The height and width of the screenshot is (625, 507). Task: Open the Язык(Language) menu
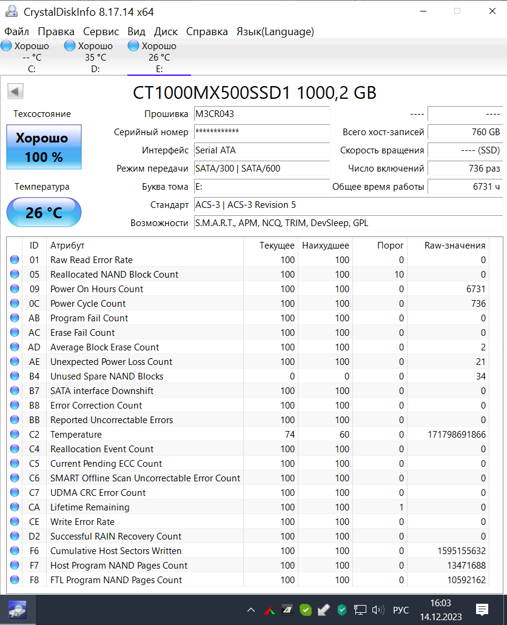(x=275, y=32)
